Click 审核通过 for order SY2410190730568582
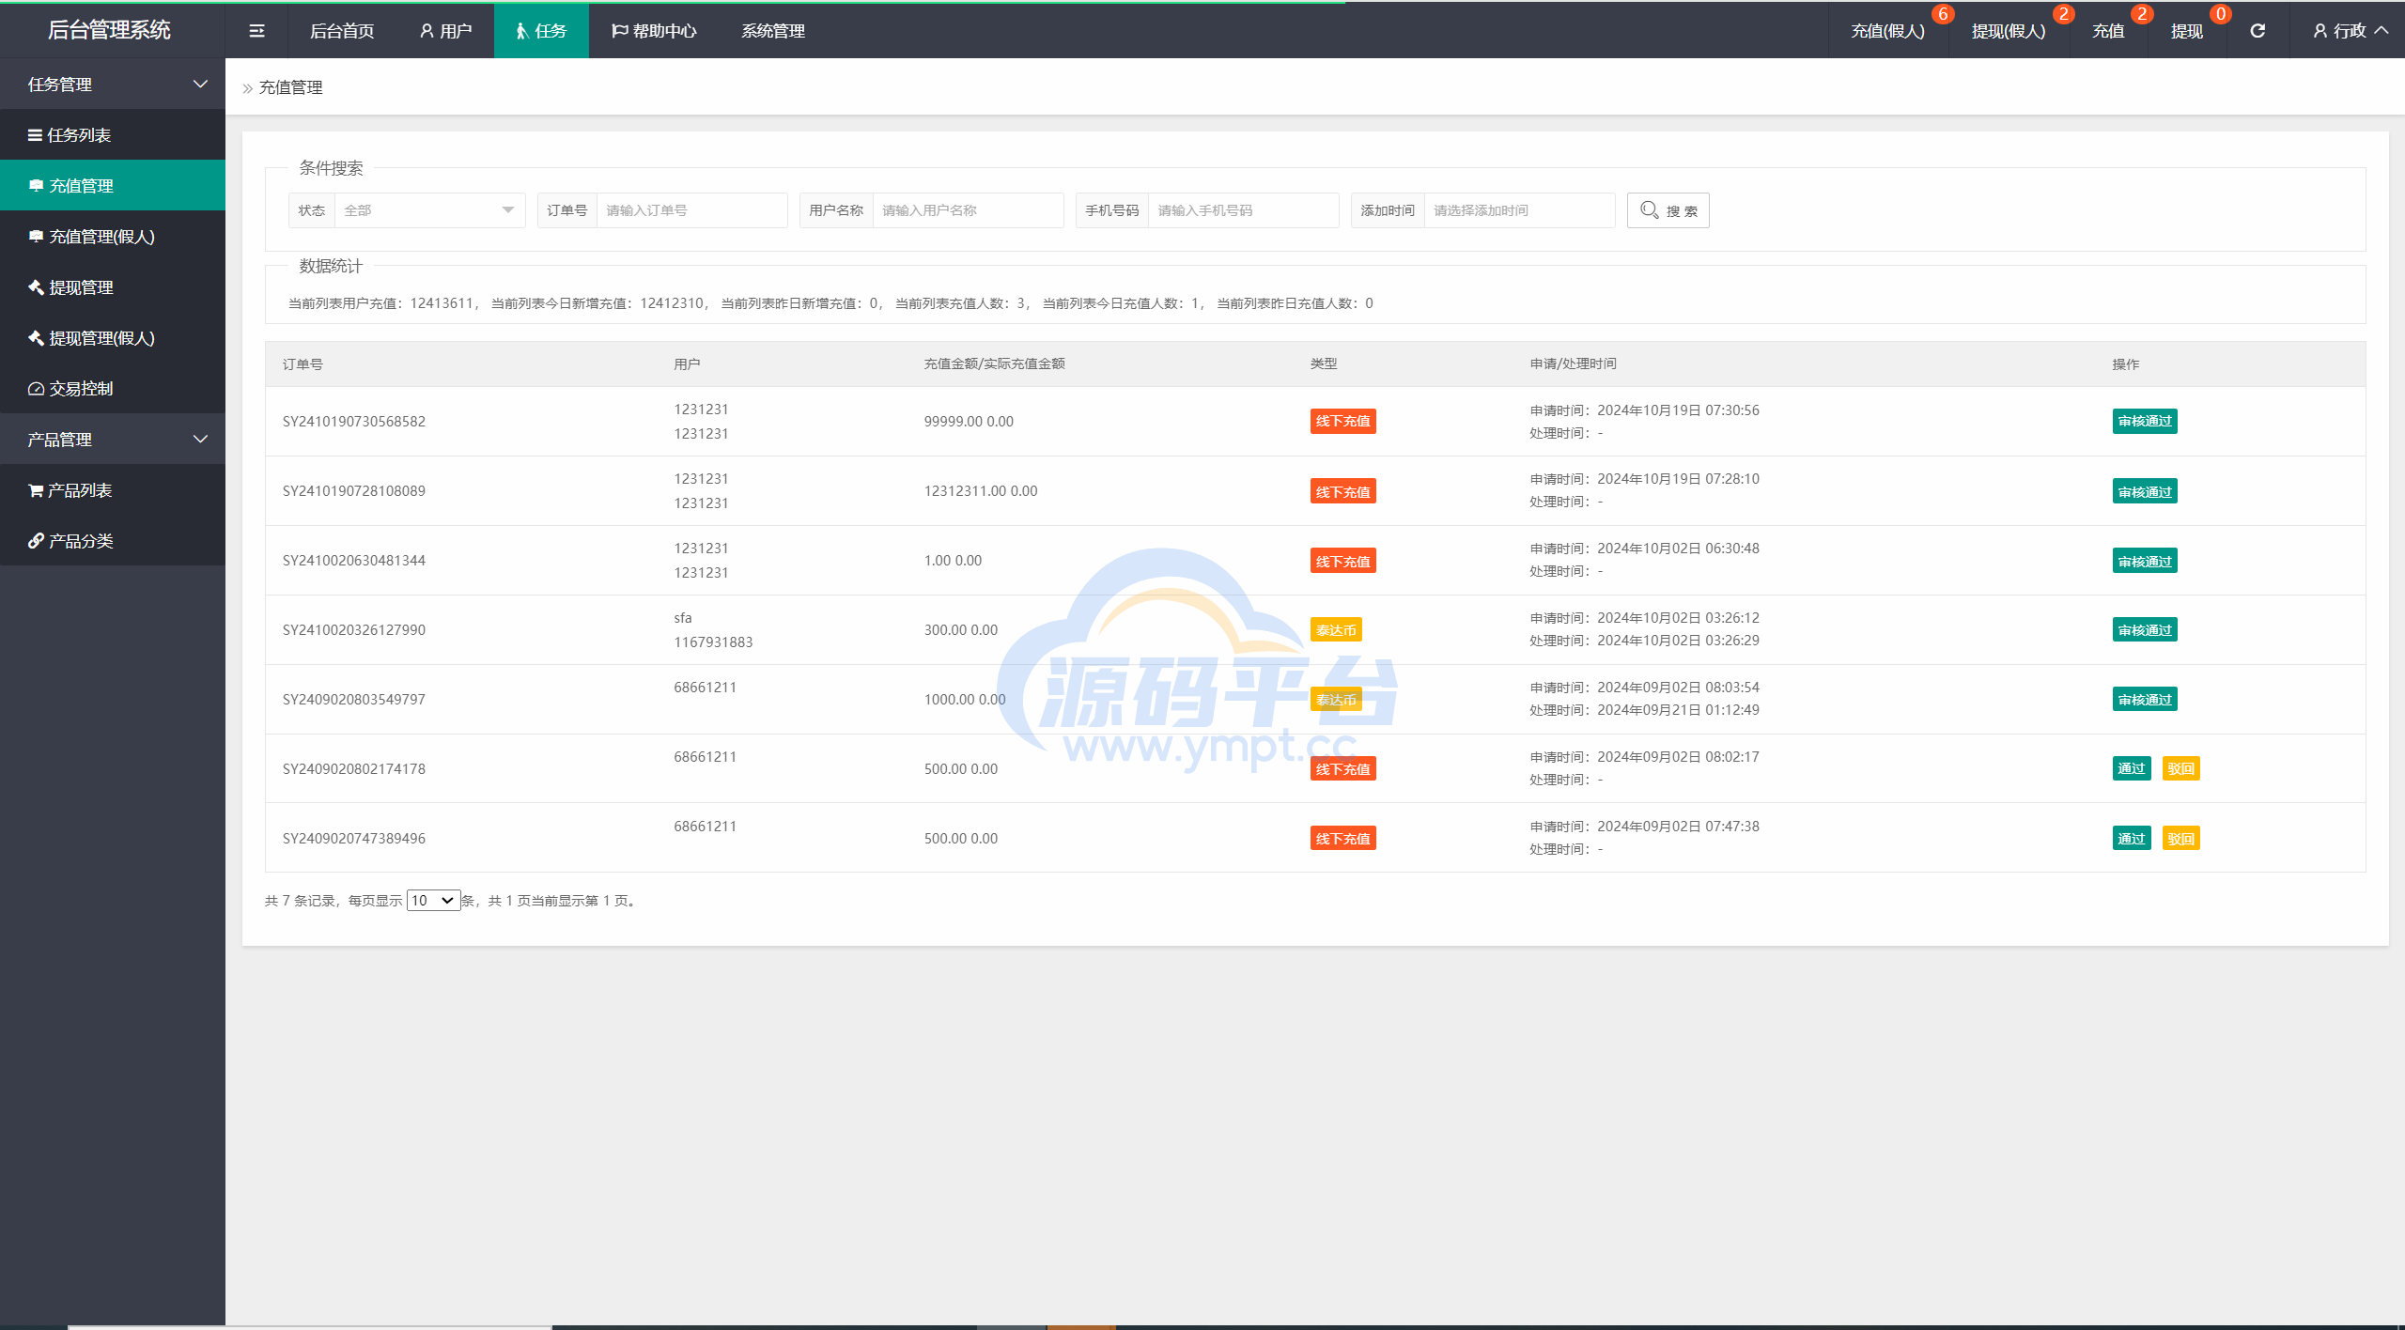This screenshot has width=2405, height=1330. (x=2145, y=421)
